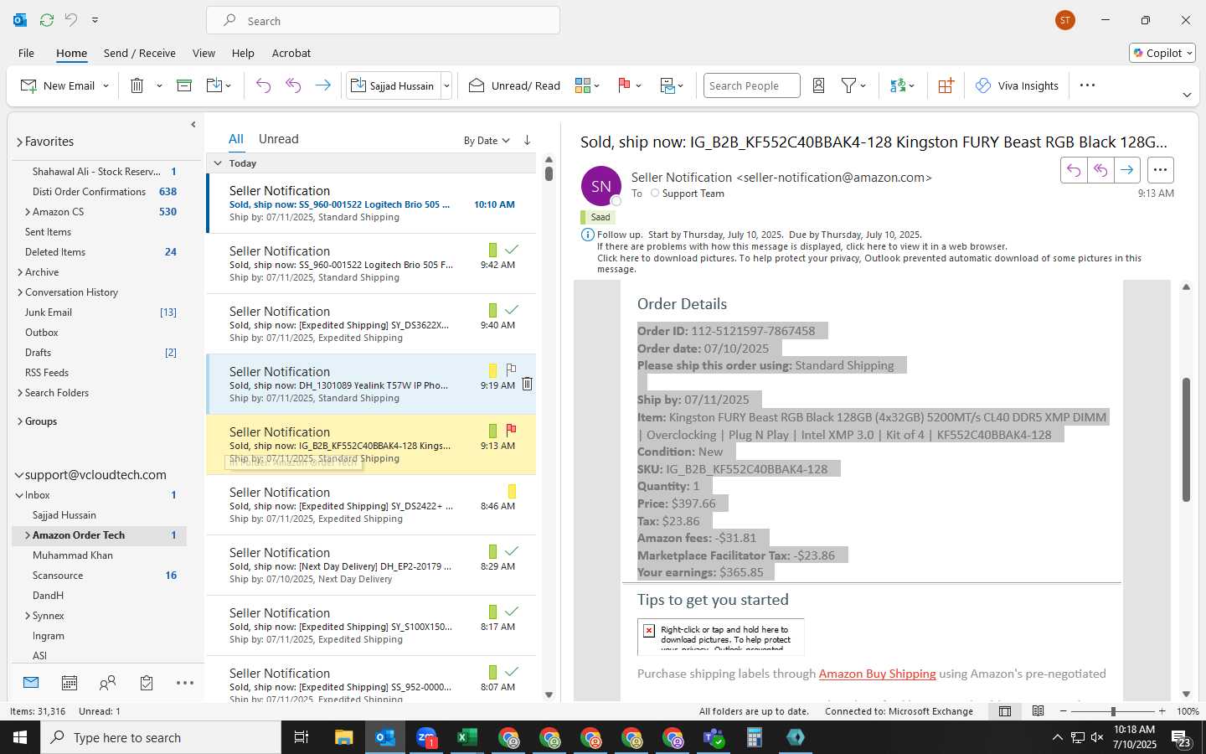Switch to the Send / Receive tab

[x=139, y=53]
